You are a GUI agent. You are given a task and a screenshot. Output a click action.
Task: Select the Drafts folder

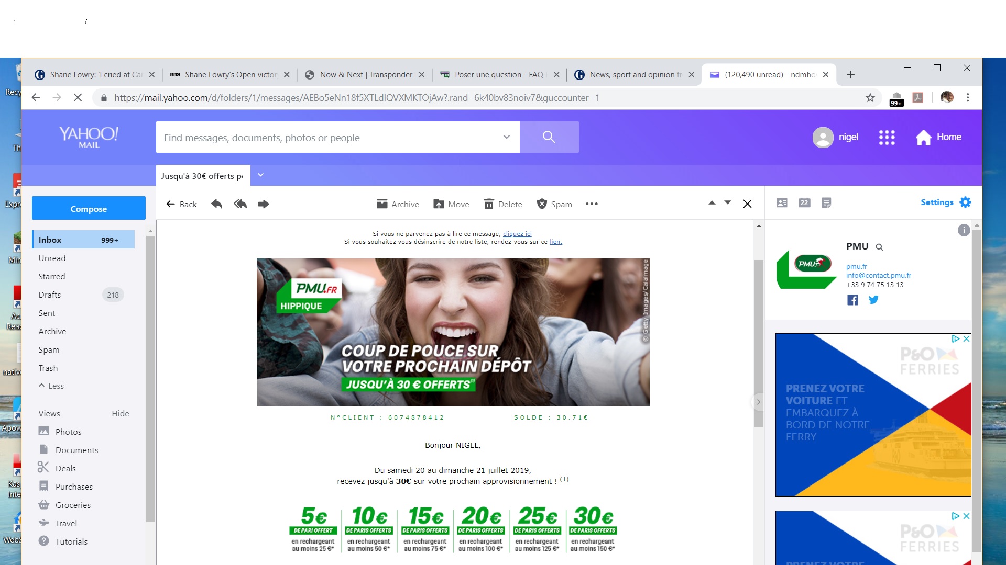(x=50, y=295)
